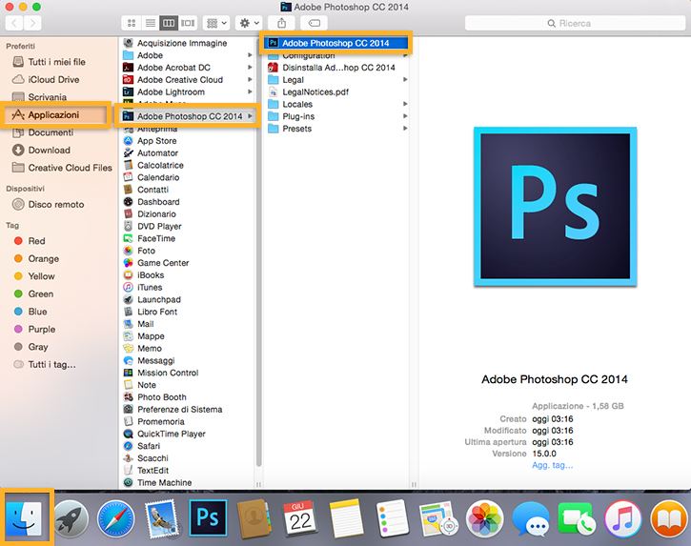Select Mission Control in list
691x546 pixels.
click(x=168, y=373)
